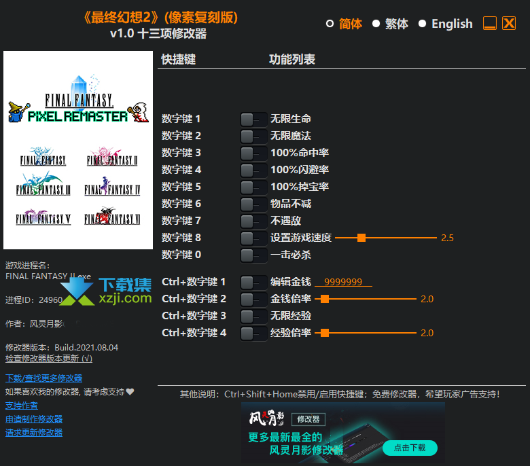This screenshot has width=530, height=466.
Task: Click the 点击下载 button in banner
Action: point(410,448)
